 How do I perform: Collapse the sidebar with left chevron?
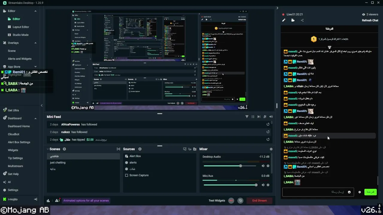(x=42, y=105)
